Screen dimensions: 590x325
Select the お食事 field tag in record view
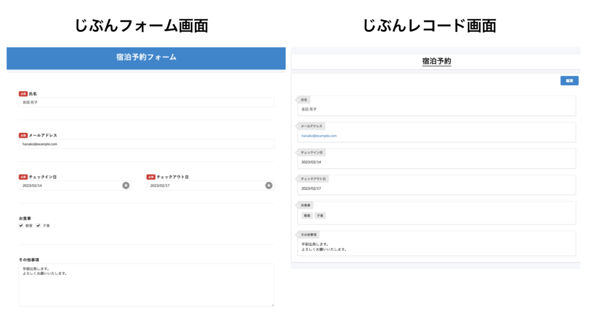point(306,204)
